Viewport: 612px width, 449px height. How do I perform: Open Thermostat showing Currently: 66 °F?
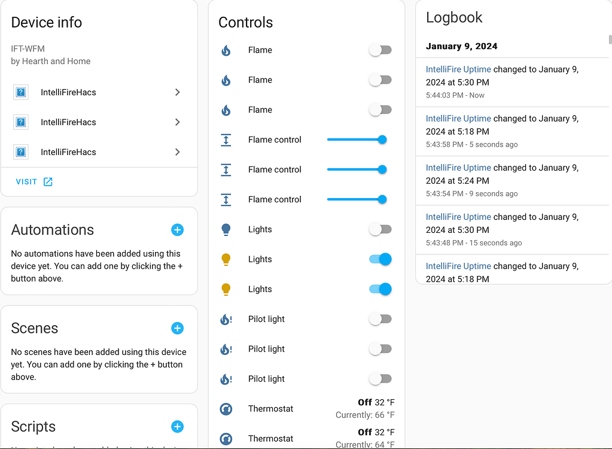tap(307, 409)
